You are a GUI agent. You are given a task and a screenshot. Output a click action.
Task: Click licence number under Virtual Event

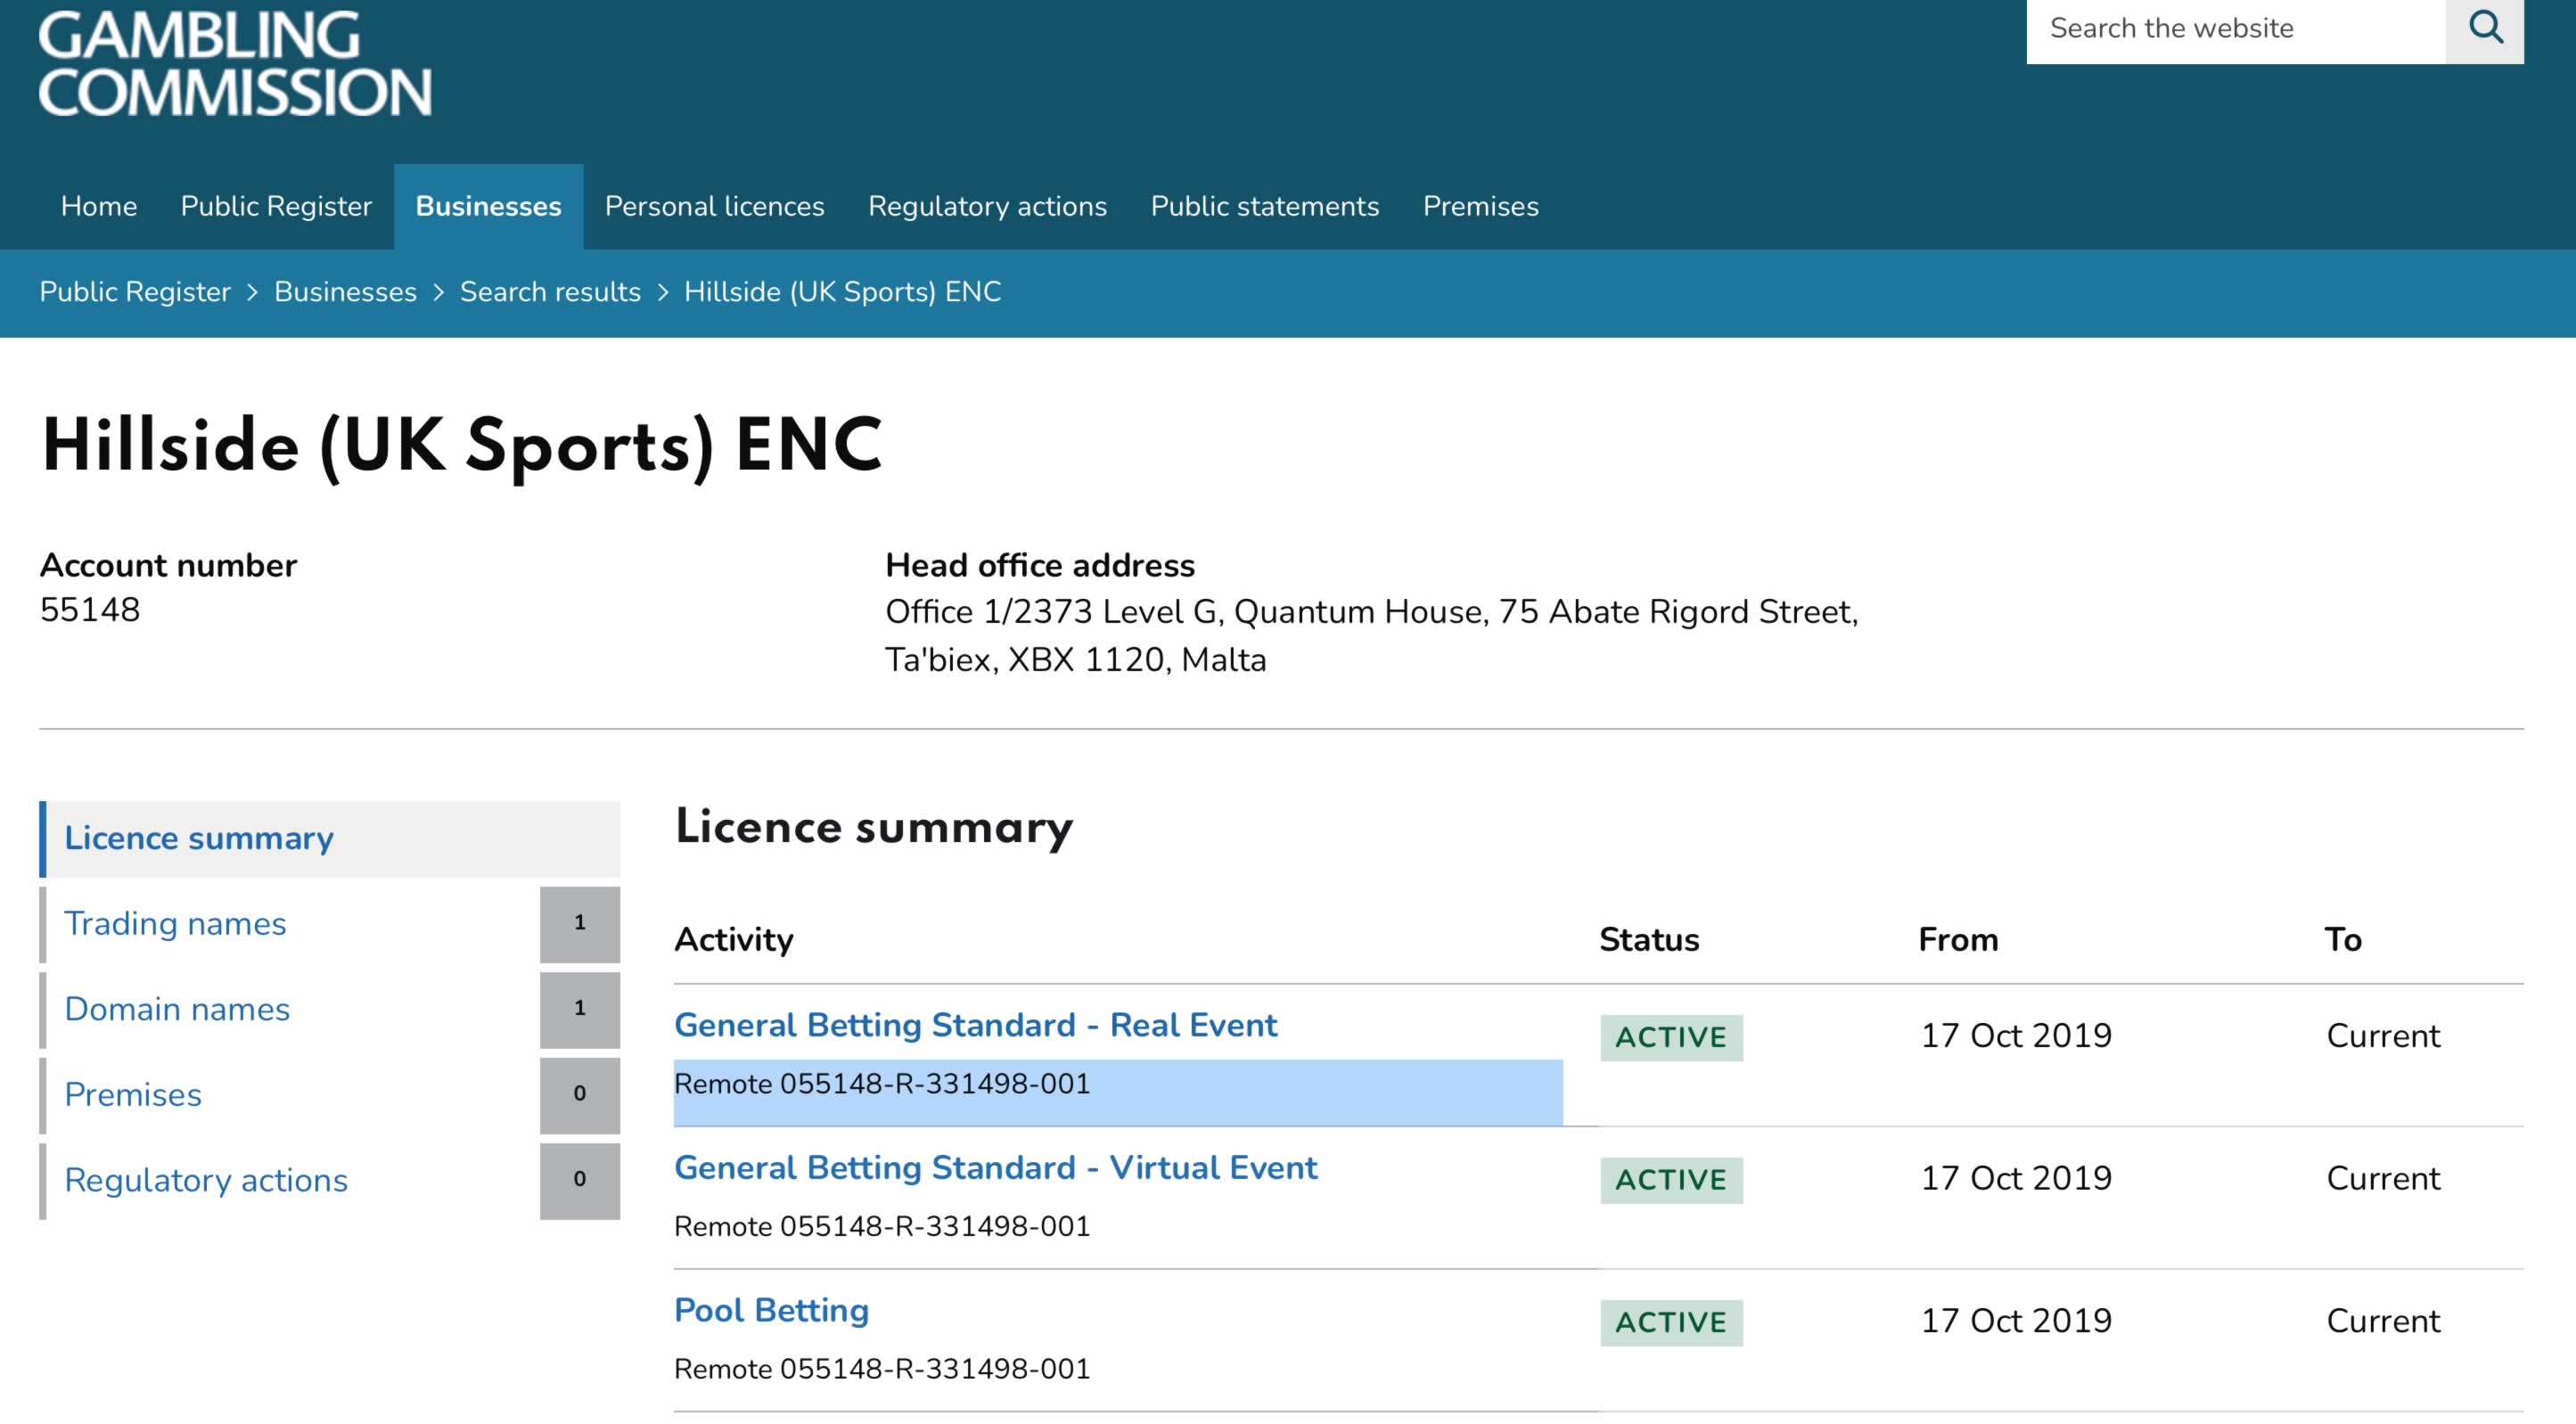(x=882, y=1227)
